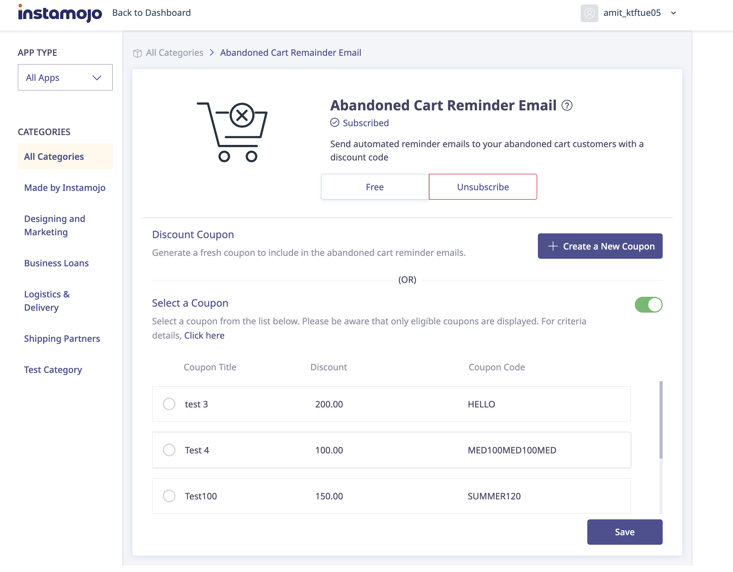
Task: Enable the Select a Coupon toggle
Action: pos(649,304)
